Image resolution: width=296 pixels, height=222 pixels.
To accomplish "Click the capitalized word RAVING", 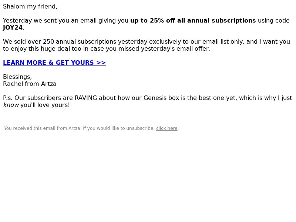I will pos(86,98).
